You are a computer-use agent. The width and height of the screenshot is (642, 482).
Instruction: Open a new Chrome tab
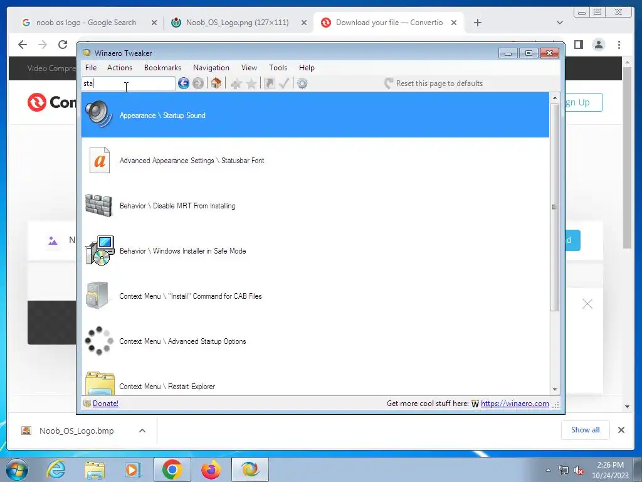pyautogui.click(x=477, y=23)
